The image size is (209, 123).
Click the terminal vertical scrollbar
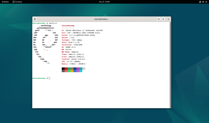pyautogui.click(x=170, y=65)
